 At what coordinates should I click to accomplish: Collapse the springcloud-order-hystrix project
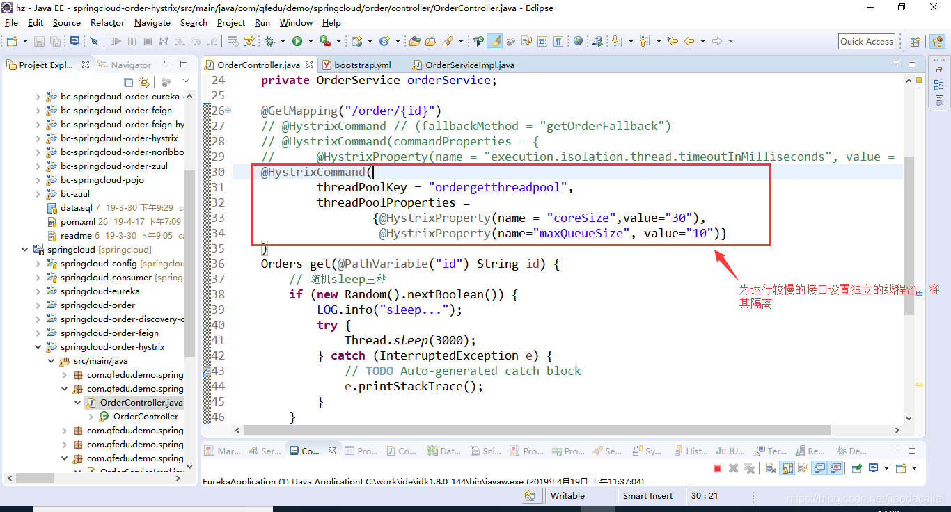pyautogui.click(x=38, y=347)
